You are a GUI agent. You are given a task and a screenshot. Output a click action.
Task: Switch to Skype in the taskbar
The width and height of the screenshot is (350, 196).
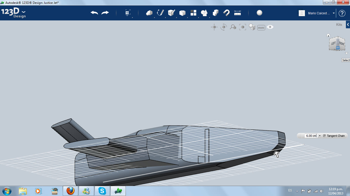[102, 191]
